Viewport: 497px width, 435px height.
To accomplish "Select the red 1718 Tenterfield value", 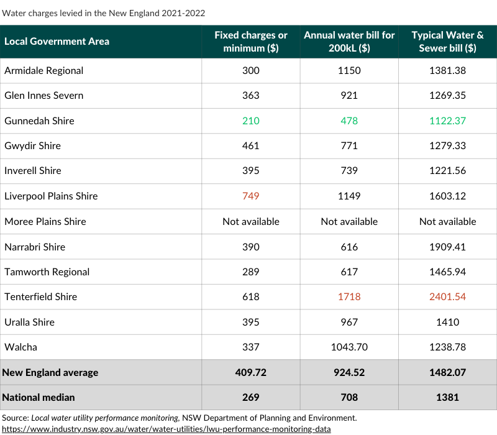I will tap(349, 297).
